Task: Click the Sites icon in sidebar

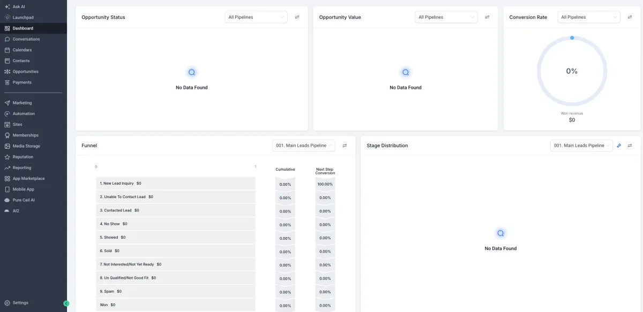Action: [8, 124]
